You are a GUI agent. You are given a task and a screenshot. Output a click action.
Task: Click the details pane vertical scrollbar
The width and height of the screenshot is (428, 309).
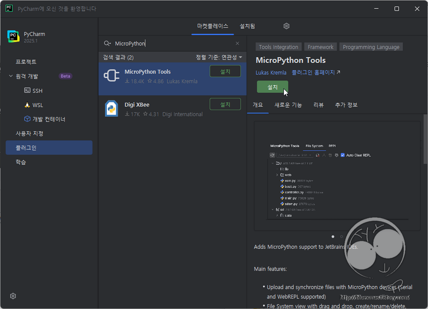tap(425, 139)
